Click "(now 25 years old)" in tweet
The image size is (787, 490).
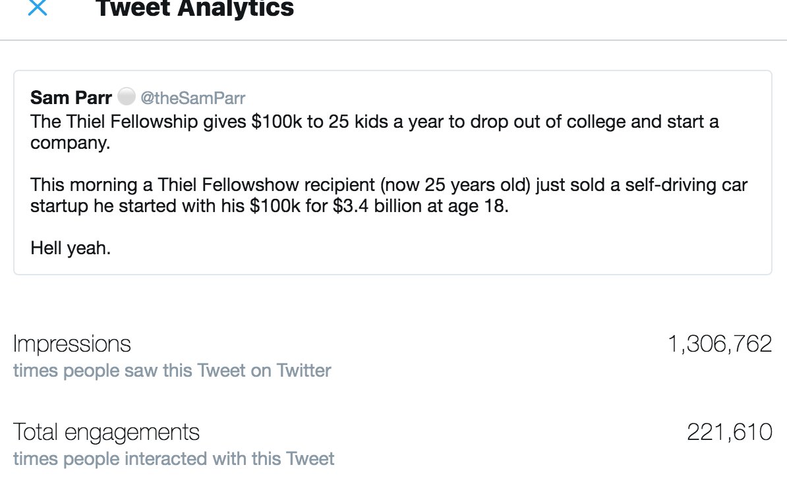pos(454,185)
